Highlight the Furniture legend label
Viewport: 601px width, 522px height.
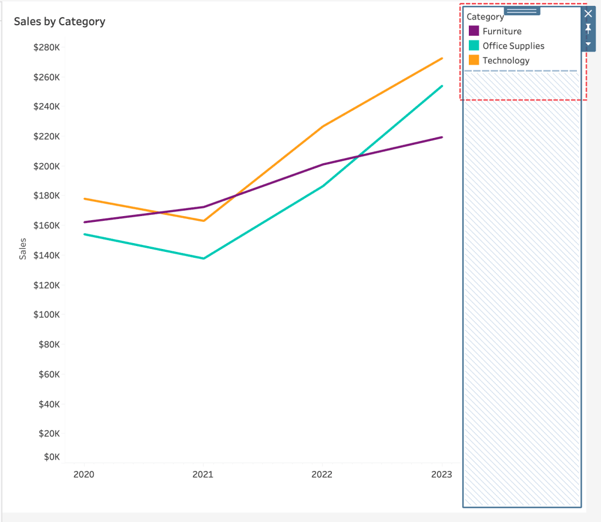(x=502, y=32)
